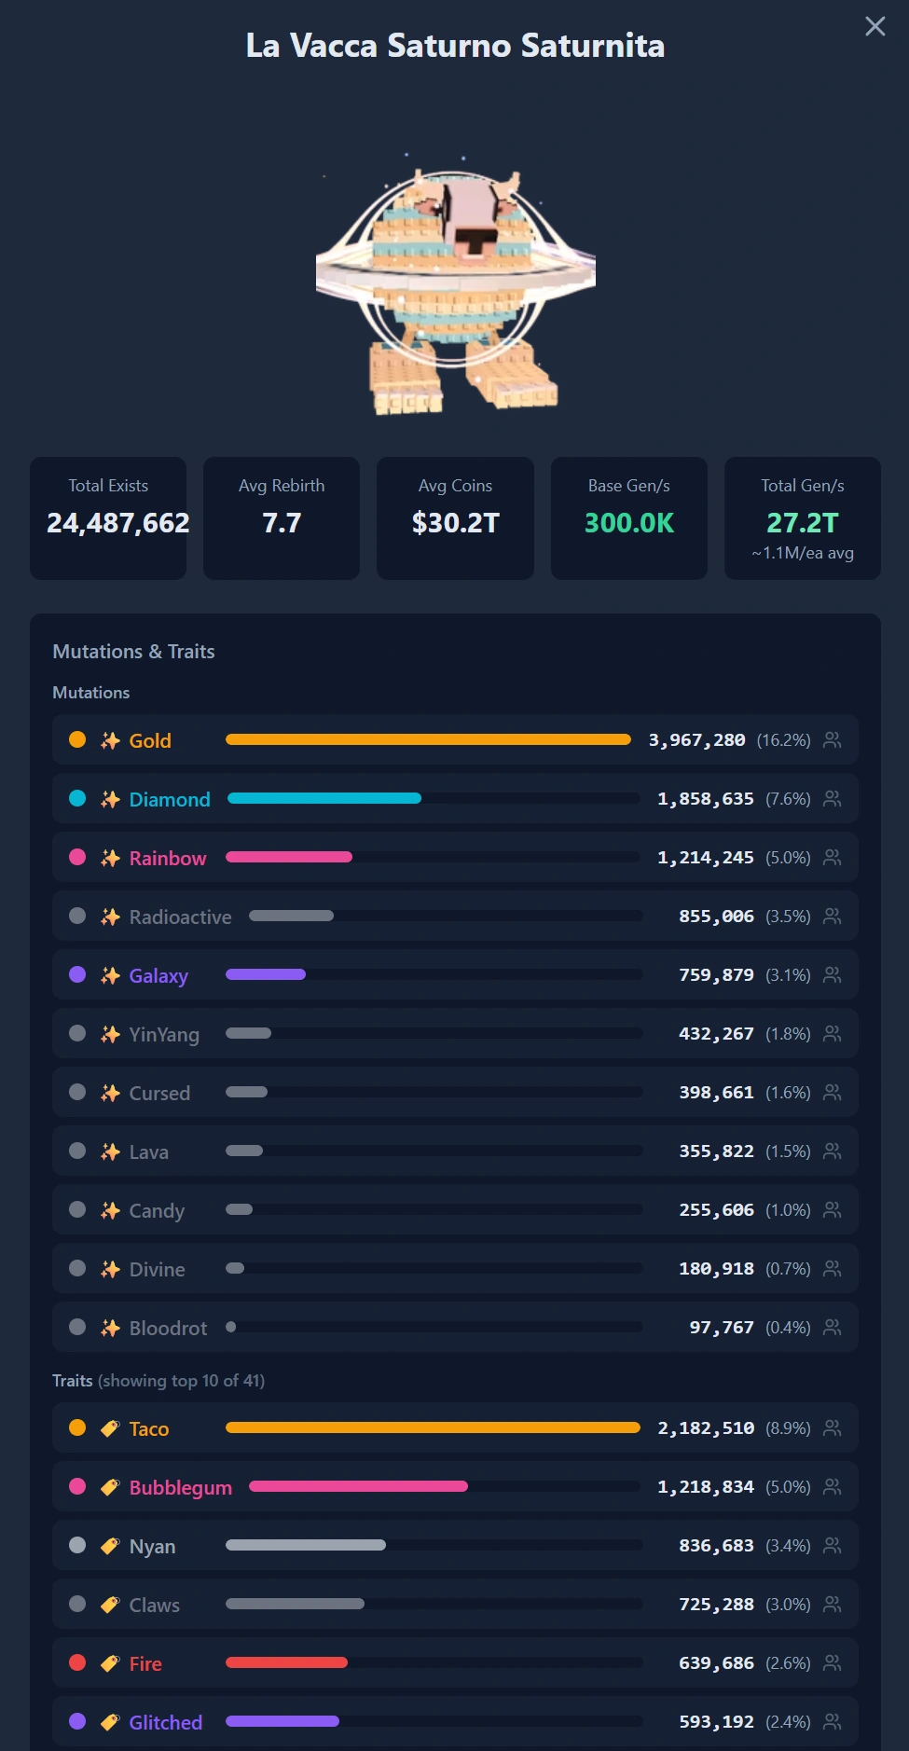The image size is (909, 1751).
Task: Close the La Vacca Saturno Saturnita dialog
Action: 875,26
